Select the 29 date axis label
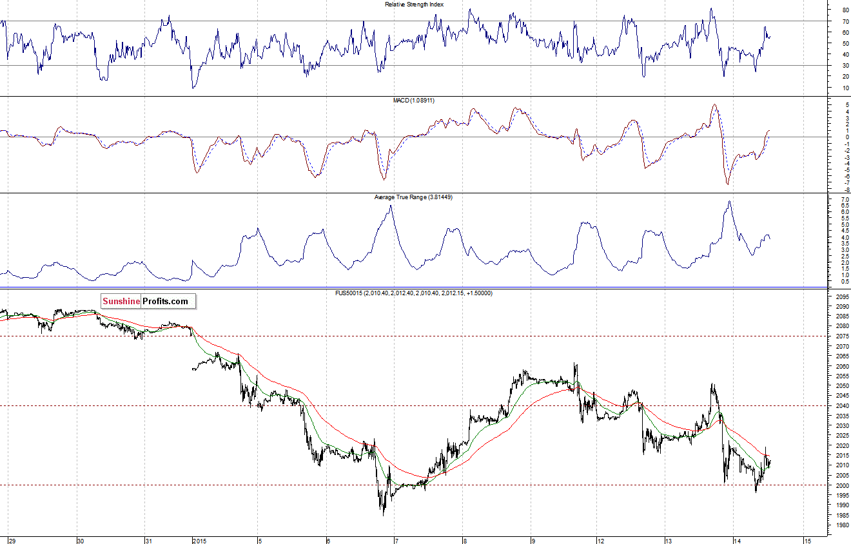Screen dimensions: 851x544 (12, 540)
